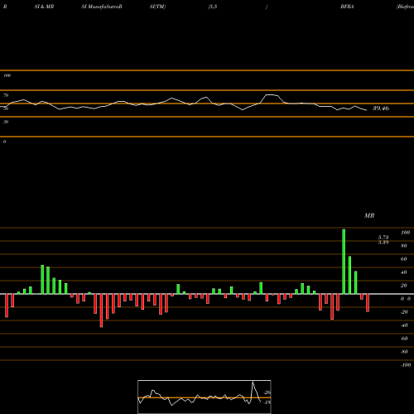Click the 'MR' chart title
Viewport: 414px width, 414px height.
click(369, 215)
